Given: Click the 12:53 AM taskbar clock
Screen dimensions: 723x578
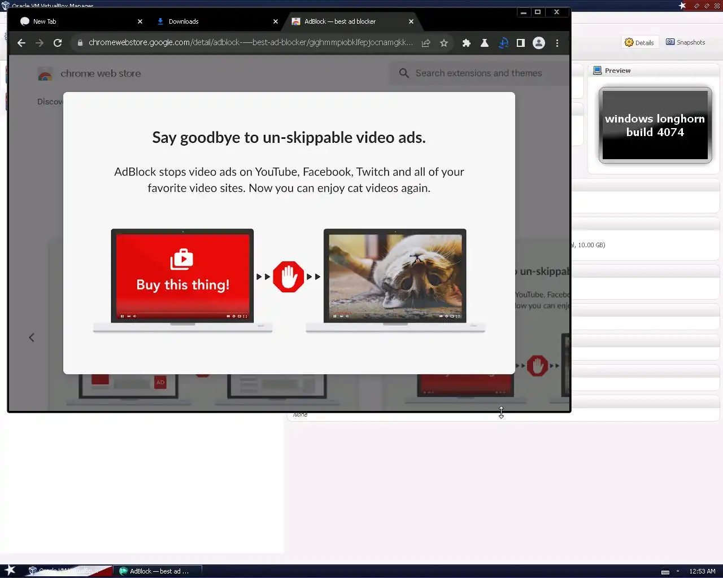Looking at the screenshot, I should click(702, 571).
